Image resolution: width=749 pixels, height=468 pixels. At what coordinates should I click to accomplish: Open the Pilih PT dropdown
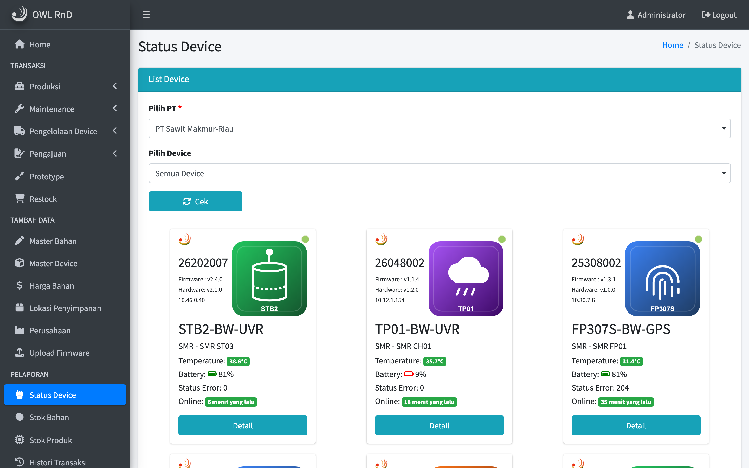440,128
